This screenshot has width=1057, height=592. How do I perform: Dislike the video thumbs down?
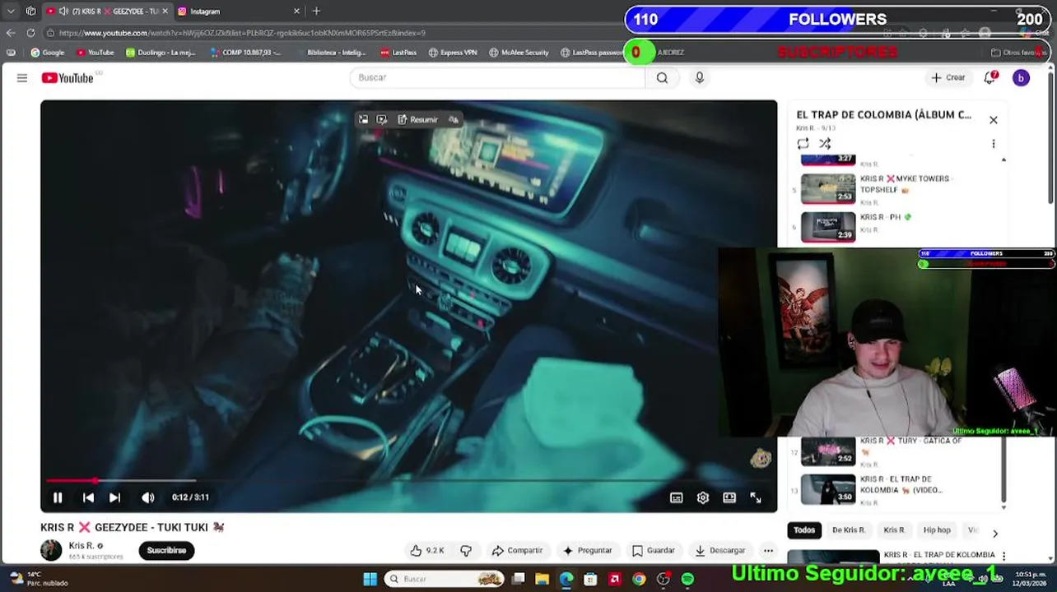click(x=466, y=550)
